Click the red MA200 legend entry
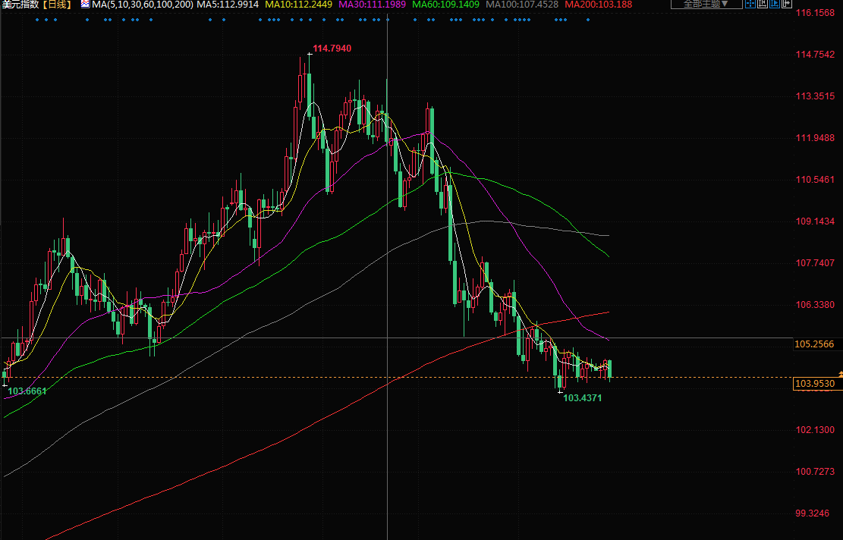Viewport: 843px width, 540px height. point(599,5)
